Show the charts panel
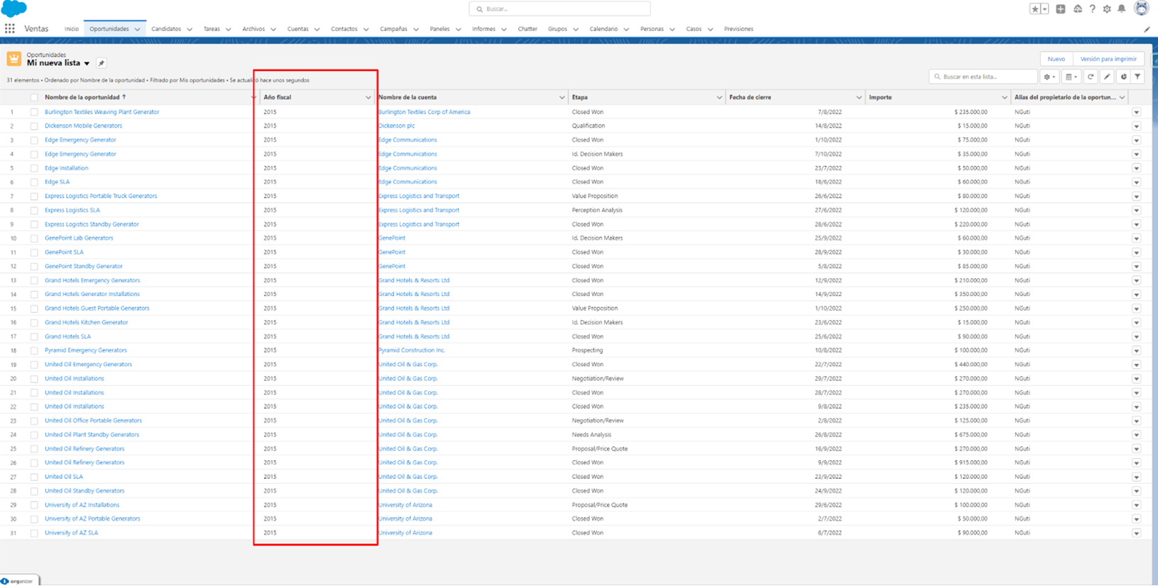The image size is (1158, 586). pyautogui.click(x=1123, y=77)
